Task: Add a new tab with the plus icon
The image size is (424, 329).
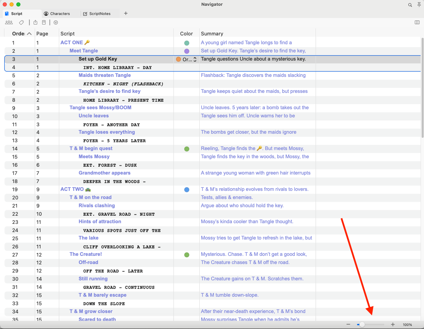Action: click(126, 13)
